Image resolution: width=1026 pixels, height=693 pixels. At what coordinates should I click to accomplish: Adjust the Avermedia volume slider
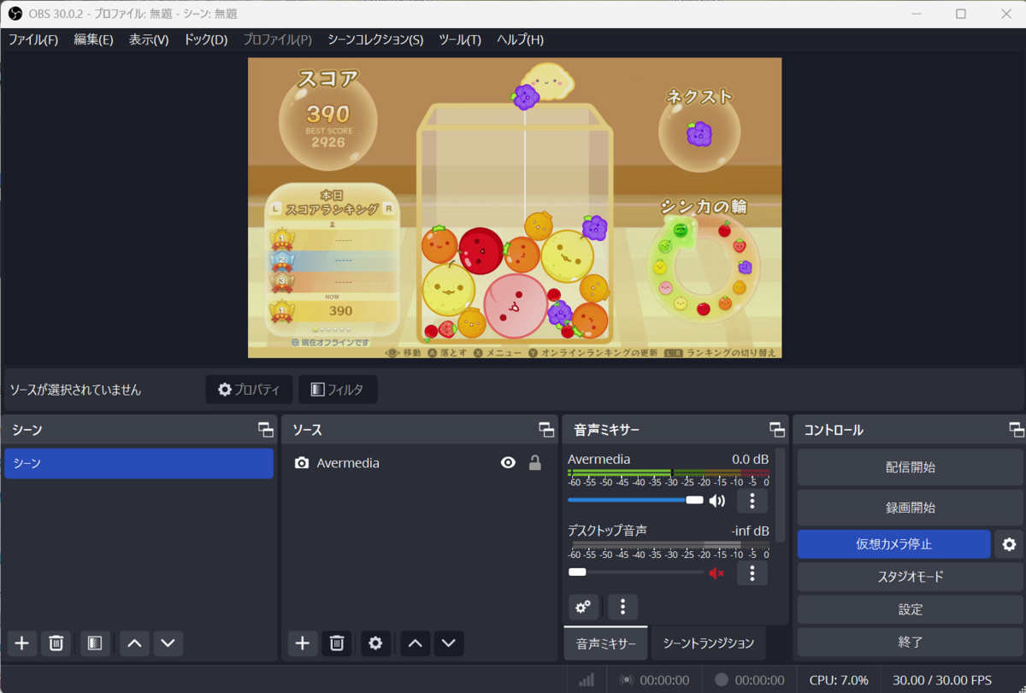[x=635, y=500]
